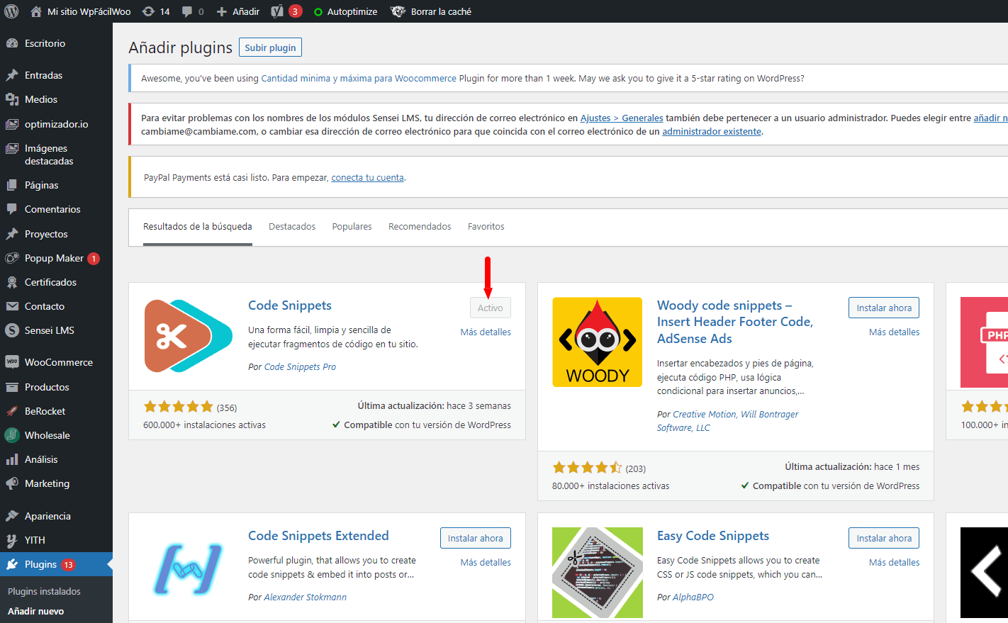Click the Woody woodpecker plugin thumbnail
1008x623 pixels.
598,342
